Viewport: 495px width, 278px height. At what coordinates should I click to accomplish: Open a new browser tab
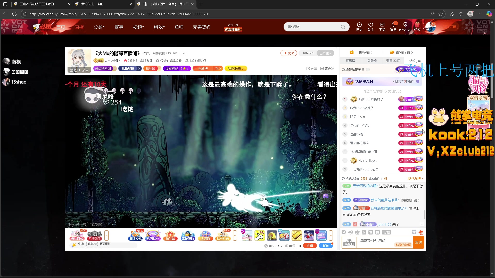pyautogui.click(x=201, y=4)
